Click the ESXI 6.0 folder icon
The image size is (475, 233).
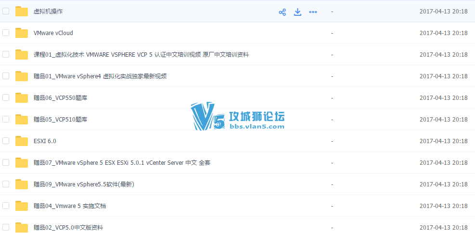[22, 141]
